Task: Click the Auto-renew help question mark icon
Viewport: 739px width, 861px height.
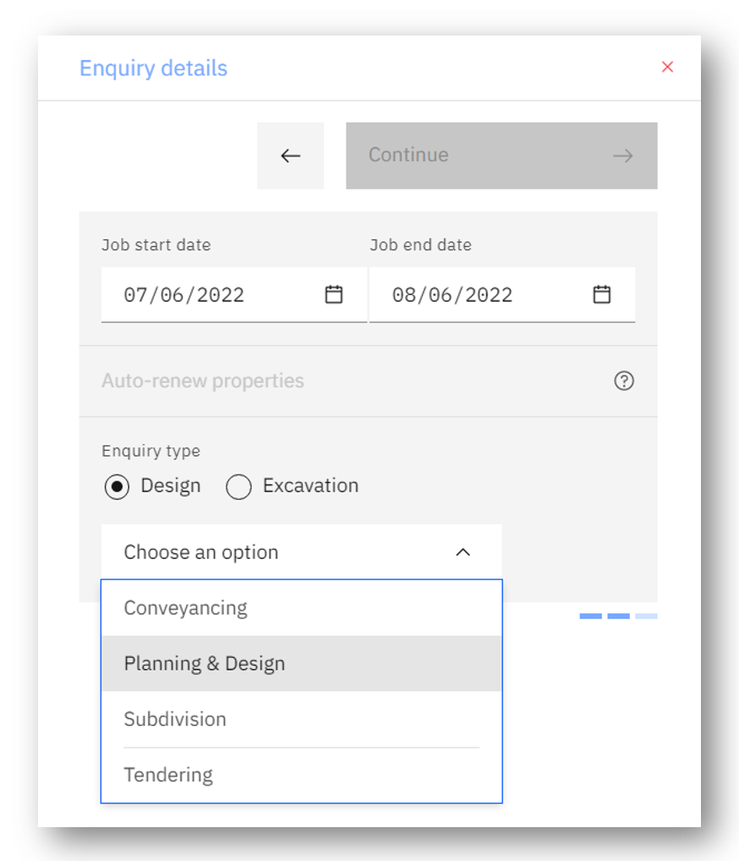Action: click(624, 381)
